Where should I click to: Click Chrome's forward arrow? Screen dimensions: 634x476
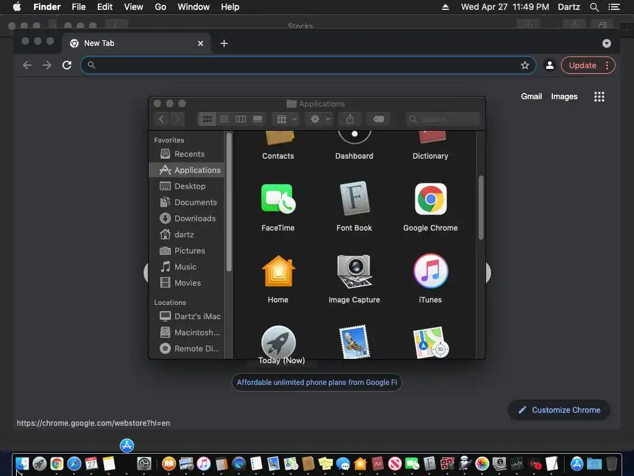coord(47,65)
